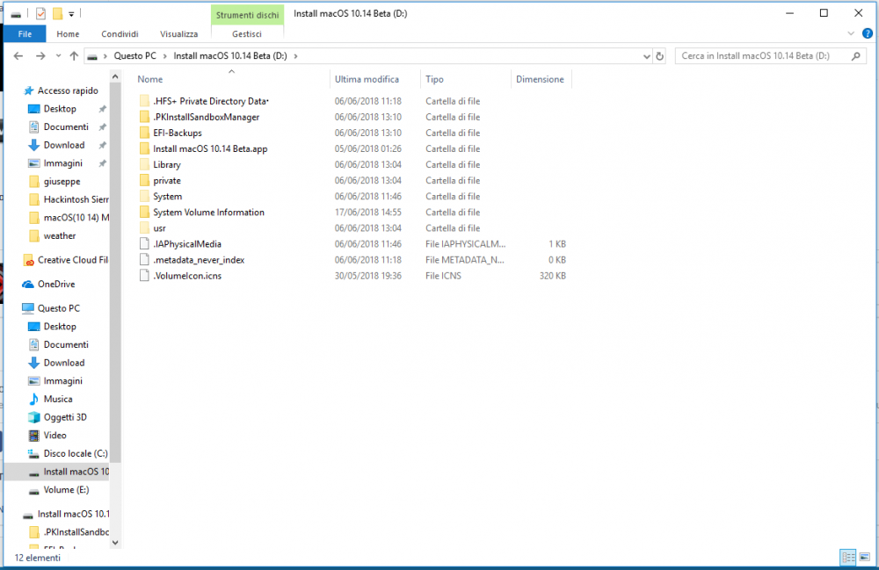Screen dimensions: 879x570
Task: Click the OneDrive cloud icon
Action: pos(28,285)
